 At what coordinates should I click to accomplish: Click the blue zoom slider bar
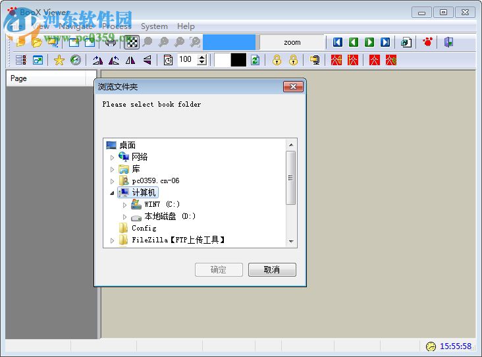click(229, 42)
